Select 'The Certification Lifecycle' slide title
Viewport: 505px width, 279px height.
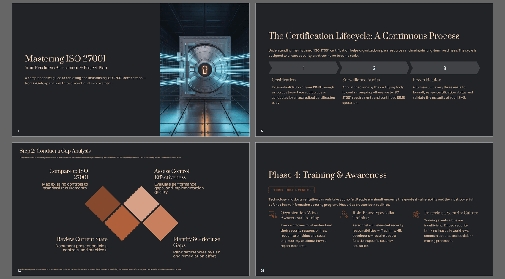point(364,36)
